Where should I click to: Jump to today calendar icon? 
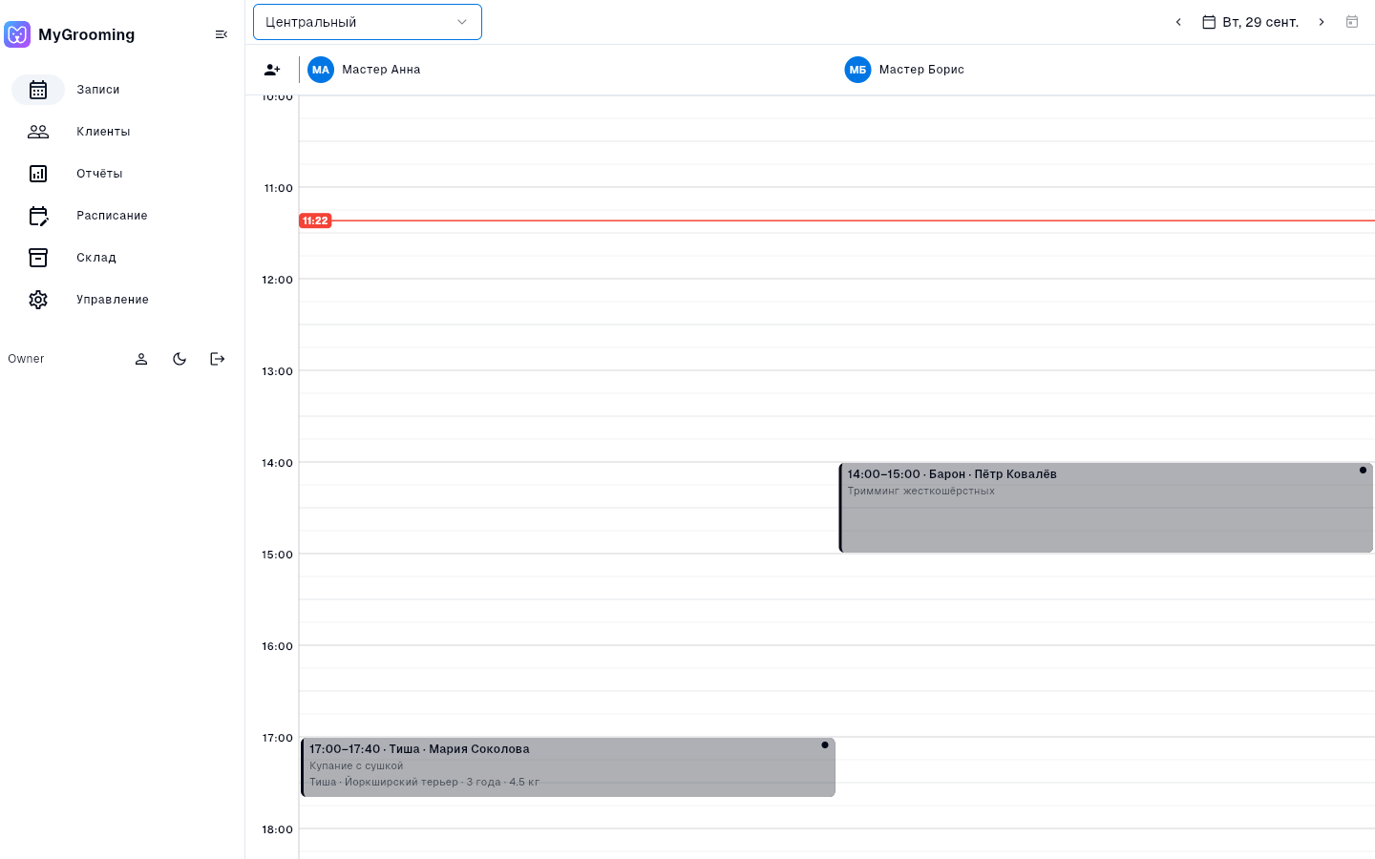pos(1352,22)
